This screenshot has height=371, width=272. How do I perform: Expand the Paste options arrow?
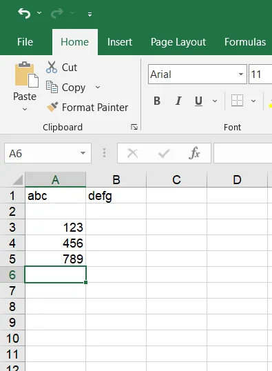click(x=25, y=109)
